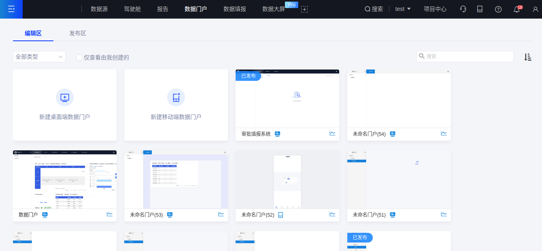The image size is (542, 251).
Task: Go to 数据填报 in top navigation
Action: coord(235,9)
